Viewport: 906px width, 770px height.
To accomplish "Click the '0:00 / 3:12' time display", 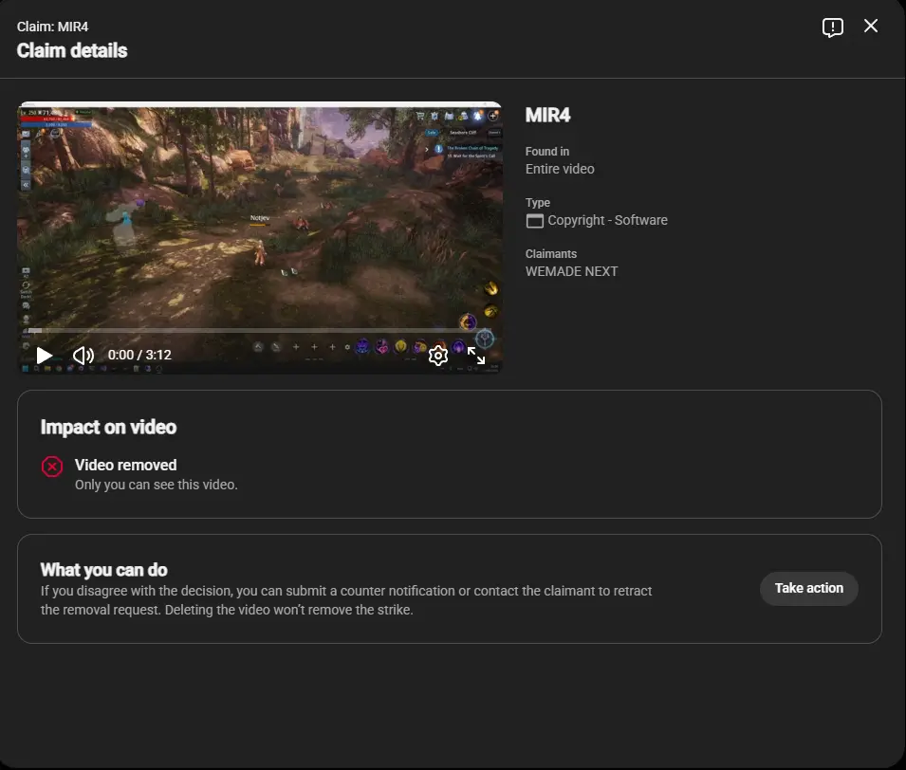I will (139, 355).
